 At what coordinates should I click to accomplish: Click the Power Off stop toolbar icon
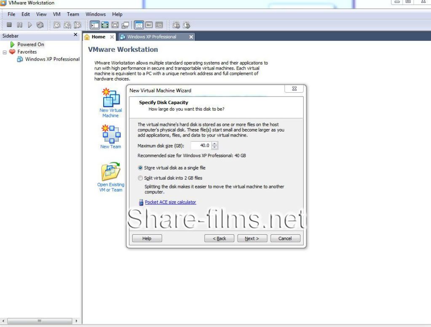tap(9, 25)
